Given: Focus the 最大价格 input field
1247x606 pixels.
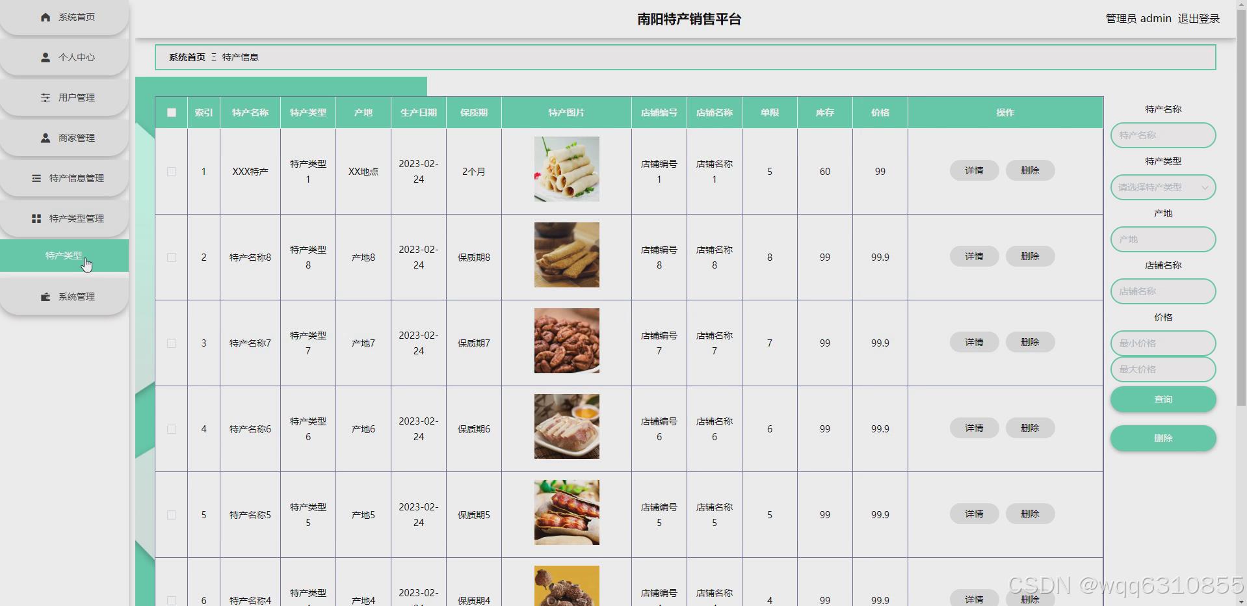Looking at the screenshot, I should [1163, 369].
